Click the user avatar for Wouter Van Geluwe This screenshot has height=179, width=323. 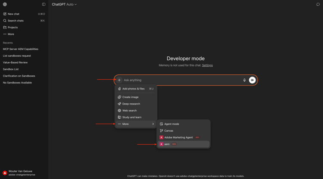[x=5, y=173]
